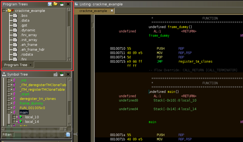Click the create default tree view icon
243x142 pixels.
(50, 4)
